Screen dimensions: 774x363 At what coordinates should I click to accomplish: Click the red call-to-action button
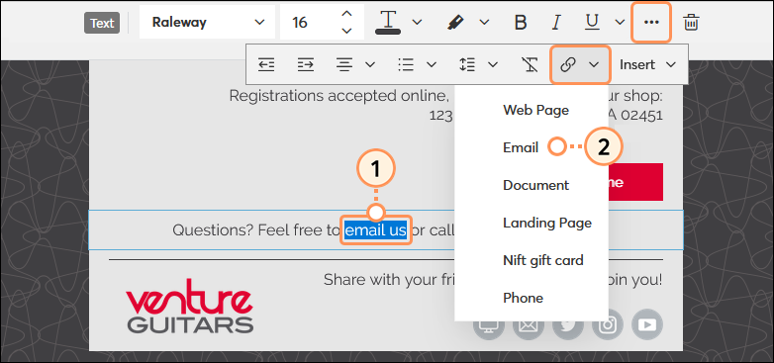(x=635, y=182)
